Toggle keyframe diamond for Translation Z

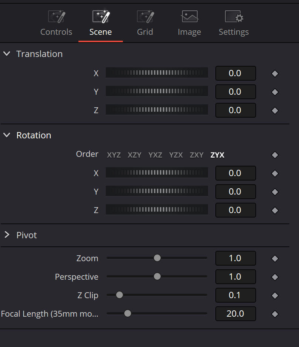pos(275,111)
